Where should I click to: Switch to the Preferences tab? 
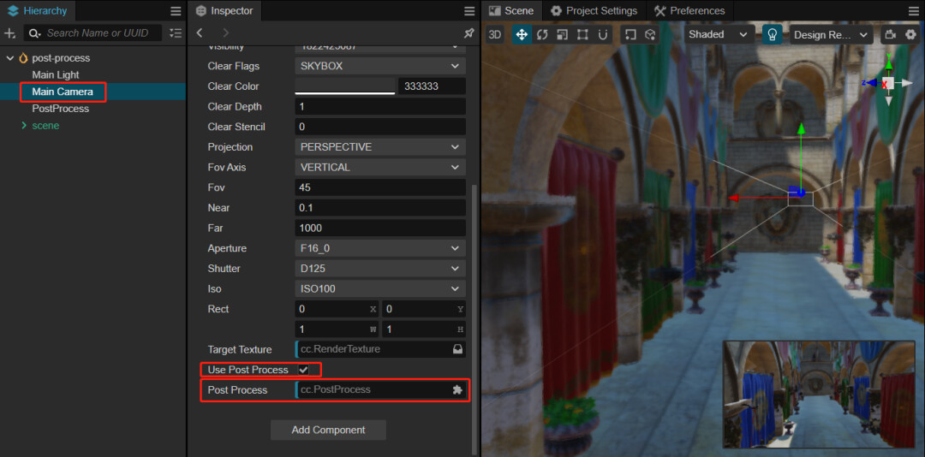(689, 11)
